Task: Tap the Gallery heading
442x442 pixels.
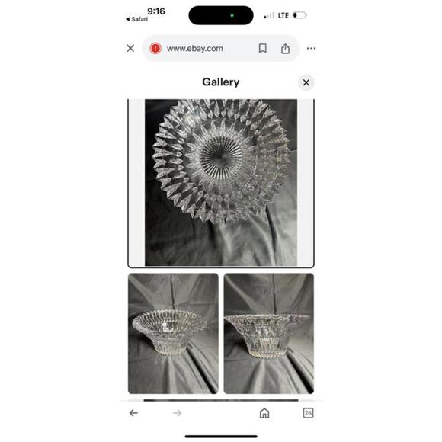Action: [221, 82]
